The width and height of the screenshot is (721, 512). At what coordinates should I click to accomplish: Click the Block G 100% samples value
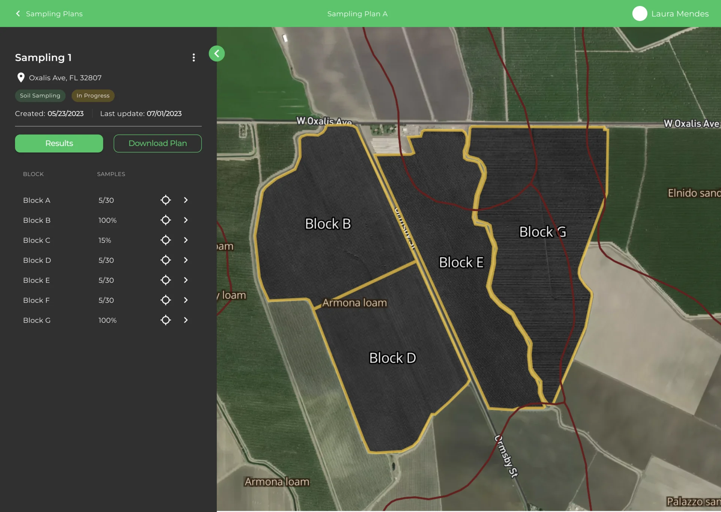[107, 320]
